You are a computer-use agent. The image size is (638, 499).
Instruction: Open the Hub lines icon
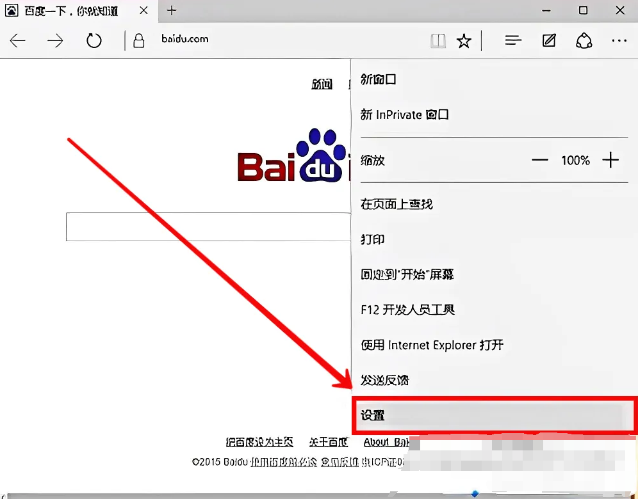point(513,41)
